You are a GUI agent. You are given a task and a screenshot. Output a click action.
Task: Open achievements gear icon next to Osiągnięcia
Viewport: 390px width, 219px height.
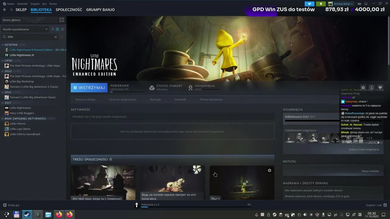tap(190, 88)
